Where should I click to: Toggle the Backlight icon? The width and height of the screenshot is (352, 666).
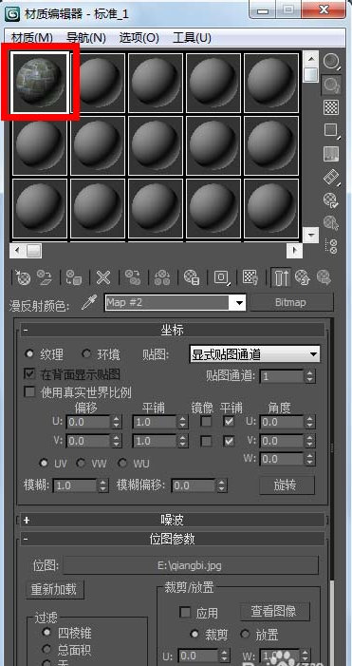point(331,85)
